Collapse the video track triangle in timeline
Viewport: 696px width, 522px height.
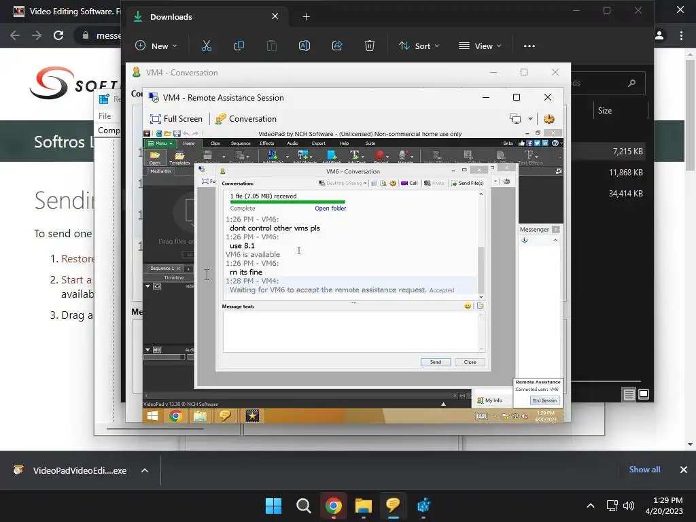pyautogui.click(x=147, y=286)
